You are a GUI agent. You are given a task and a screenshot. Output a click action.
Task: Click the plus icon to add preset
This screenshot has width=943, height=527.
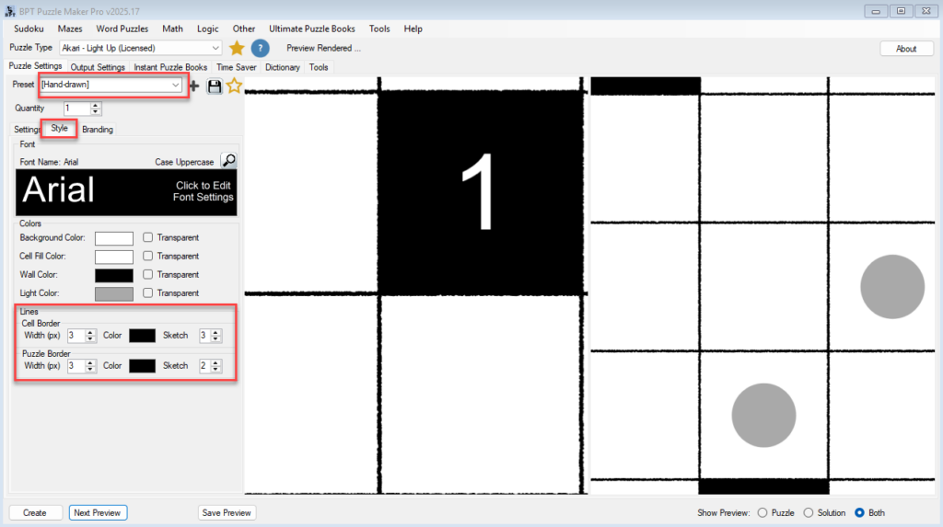[193, 86]
